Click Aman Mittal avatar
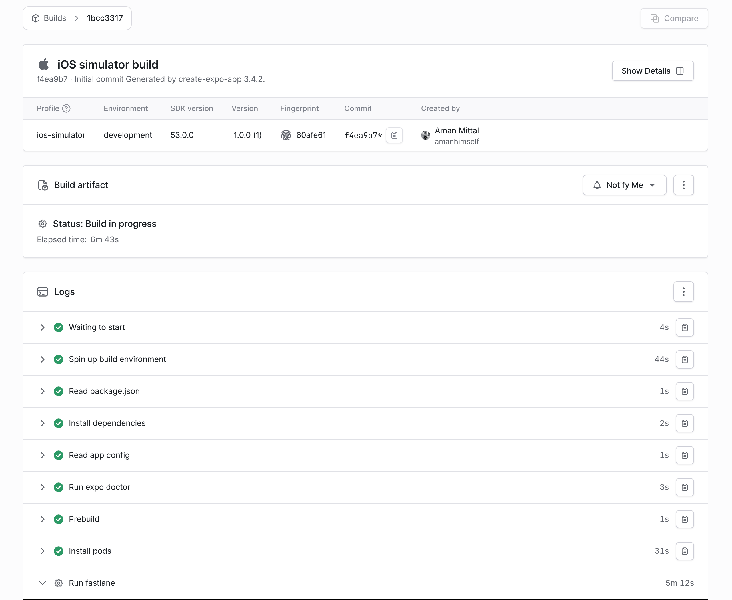Viewport: 732px width, 600px height. pos(425,135)
